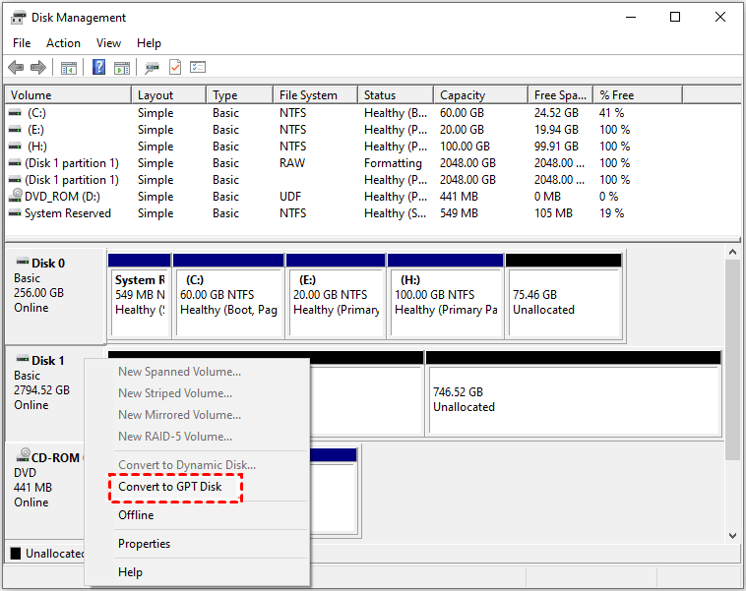Open the View menu

(109, 43)
